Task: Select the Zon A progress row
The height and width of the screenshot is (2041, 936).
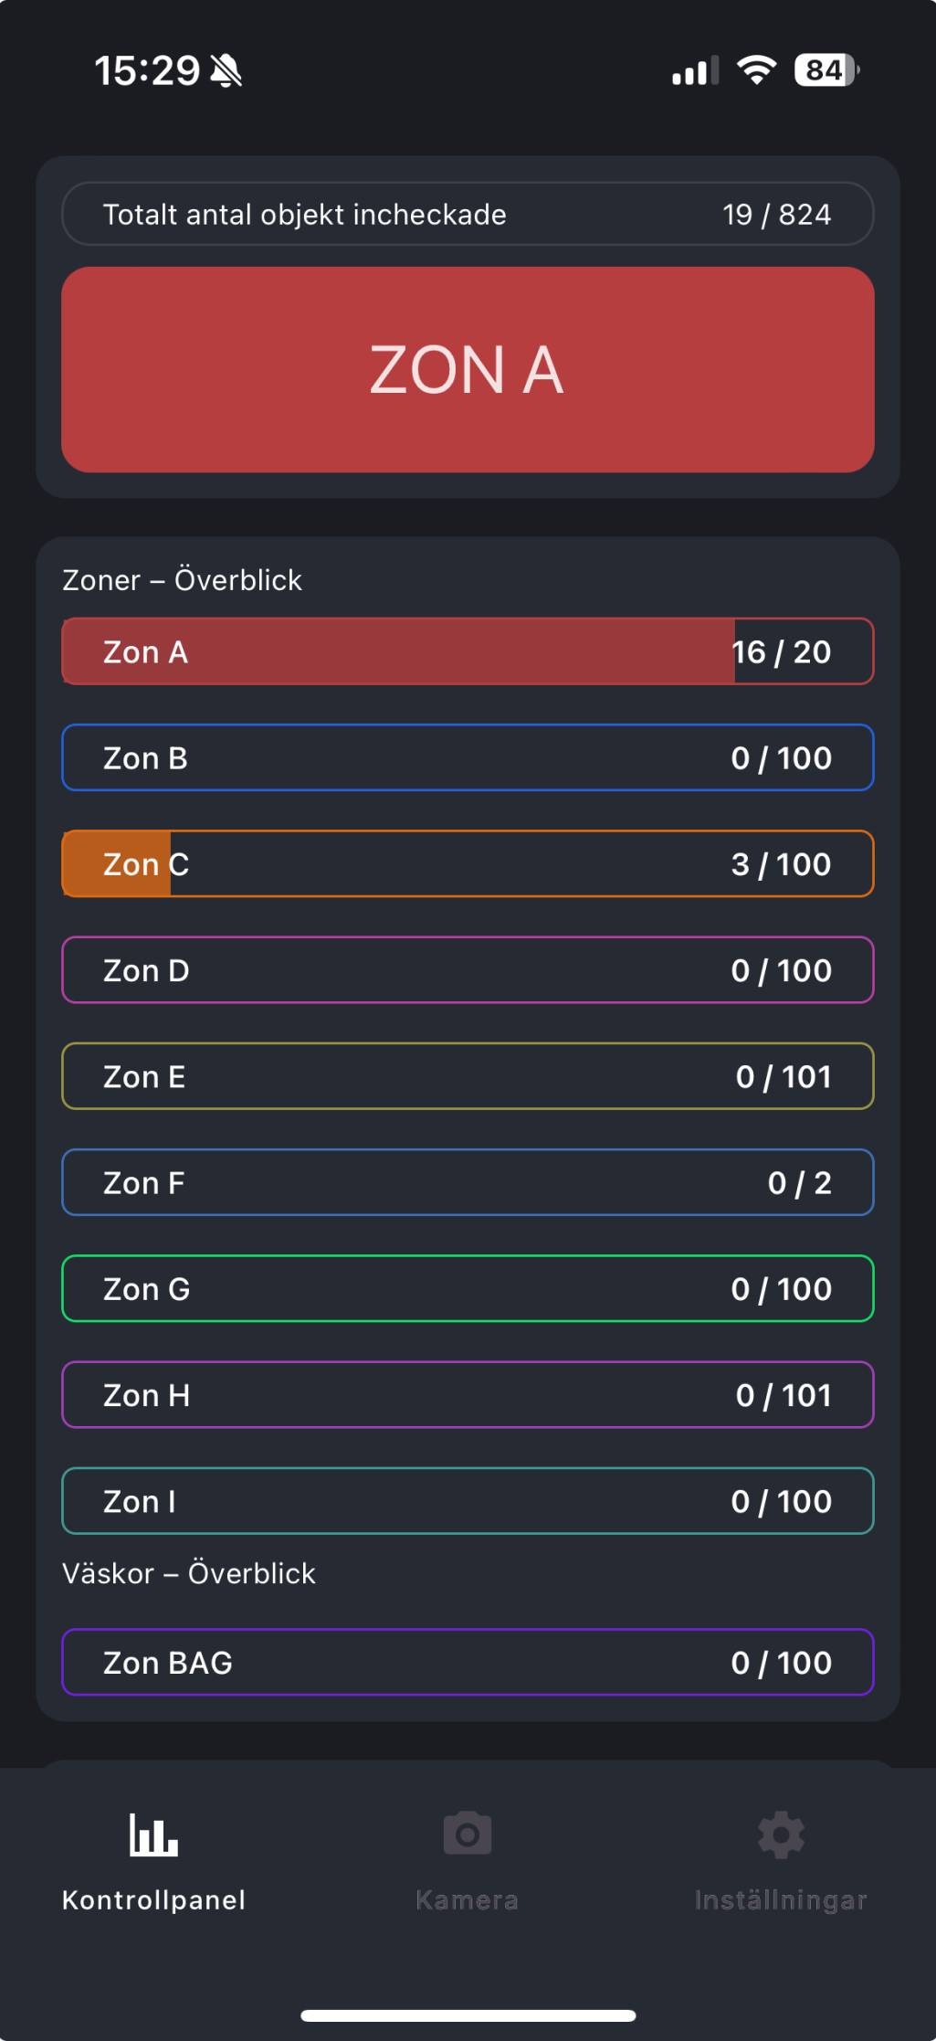Action: coord(468,651)
